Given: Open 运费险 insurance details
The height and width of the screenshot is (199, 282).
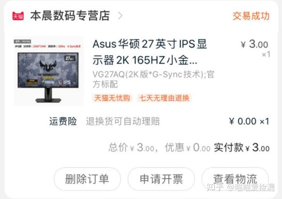Looking at the screenshot, I should (x=63, y=121).
